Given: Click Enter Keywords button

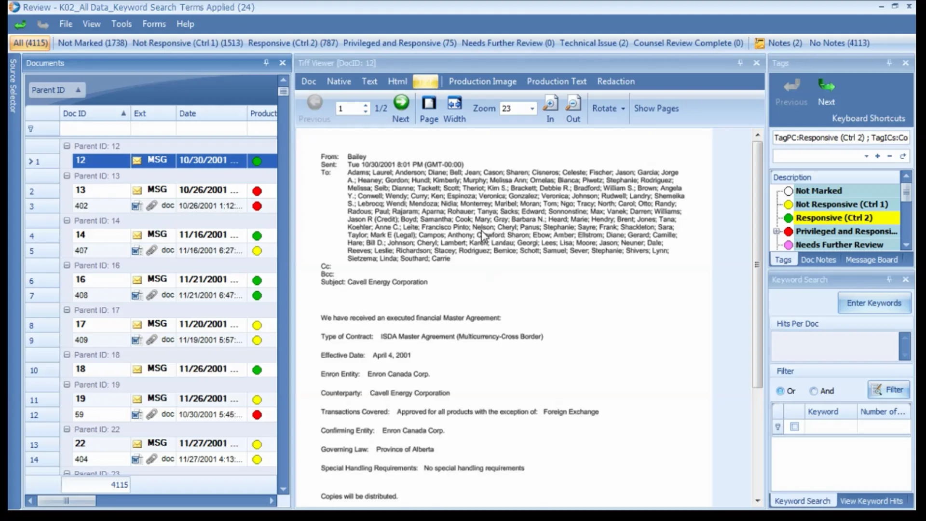Looking at the screenshot, I should pos(874,303).
